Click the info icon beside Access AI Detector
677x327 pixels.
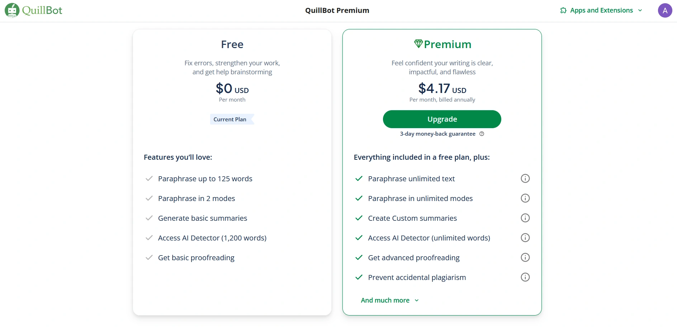click(x=525, y=237)
